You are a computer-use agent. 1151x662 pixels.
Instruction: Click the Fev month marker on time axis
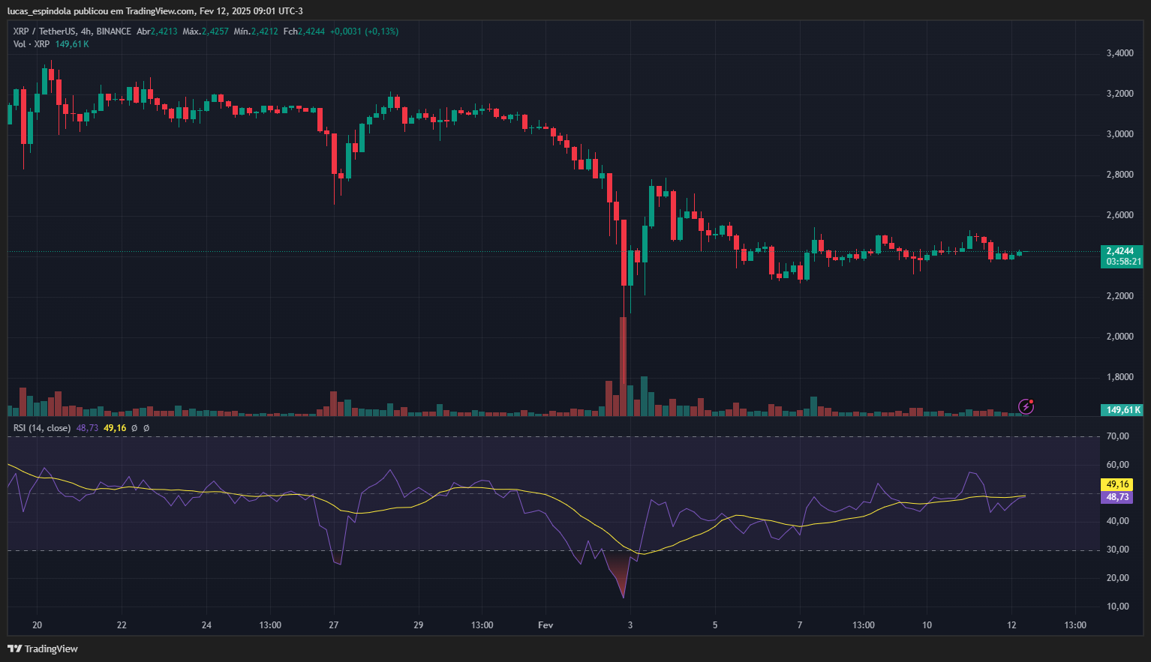click(545, 625)
